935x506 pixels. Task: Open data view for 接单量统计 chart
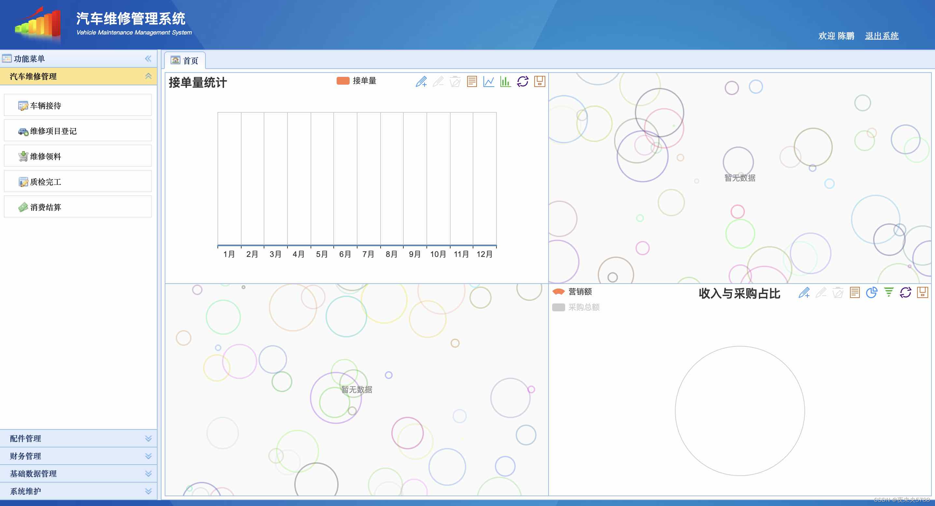pos(472,81)
